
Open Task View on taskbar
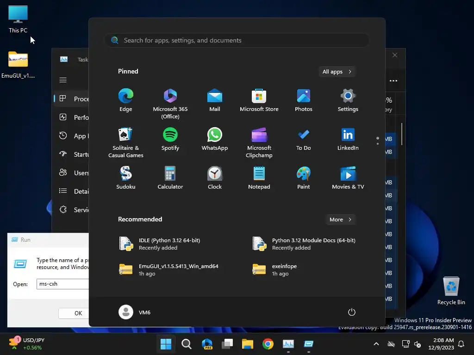227,344
